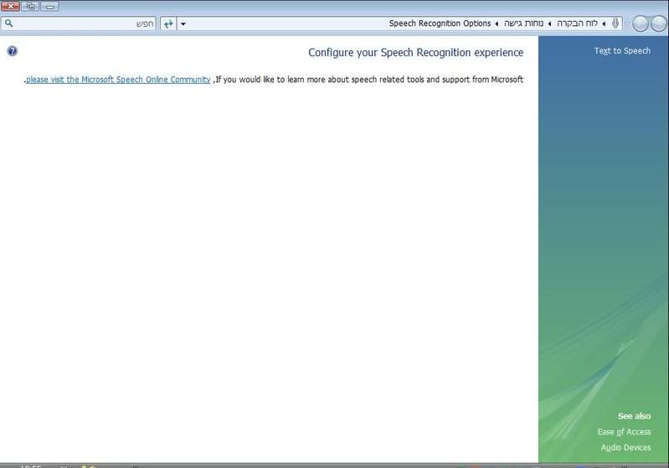The image size is (669, 468).
Task: Select Speech Recognition Options breadcrumb segment
Action: point(440,23)
